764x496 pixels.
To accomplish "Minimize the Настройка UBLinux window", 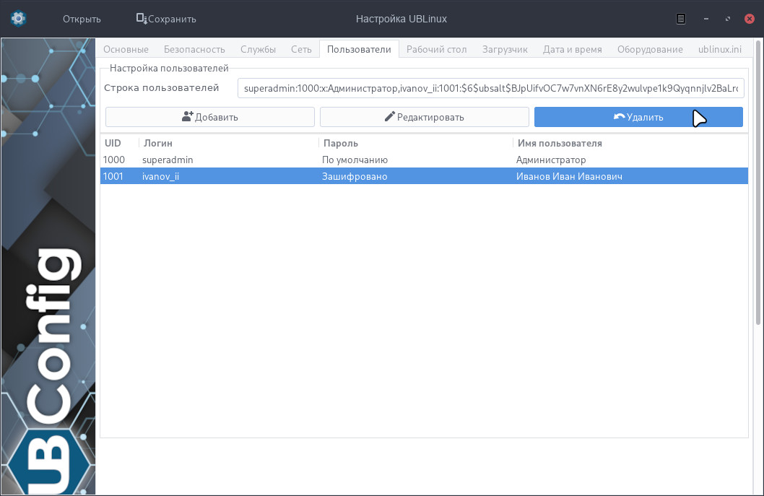I will tap(706, 19).
